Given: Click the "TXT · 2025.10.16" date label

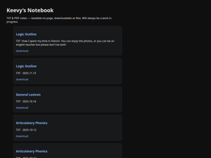Looking at the screenshot, I should point(26,101).
